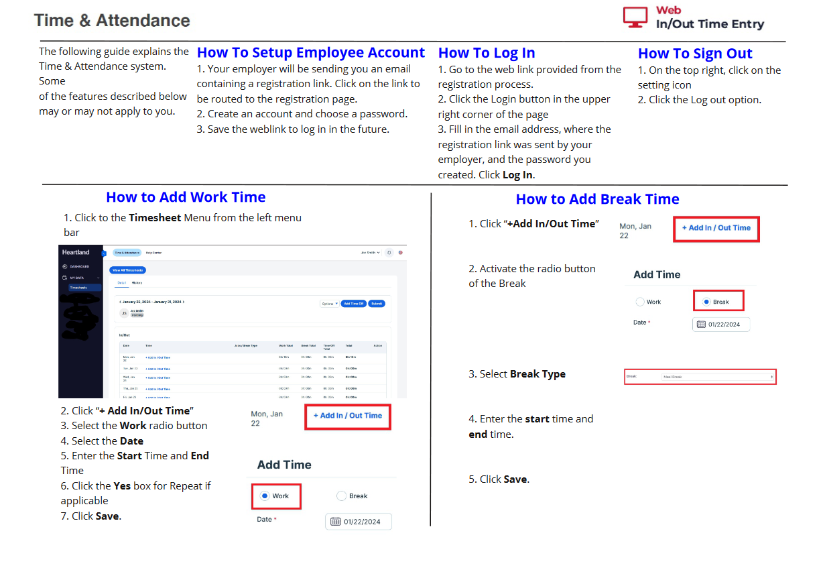Select Timesheets in the left menu bar
The width and height of the screenshot is (825, 580).
pos(85,288)
